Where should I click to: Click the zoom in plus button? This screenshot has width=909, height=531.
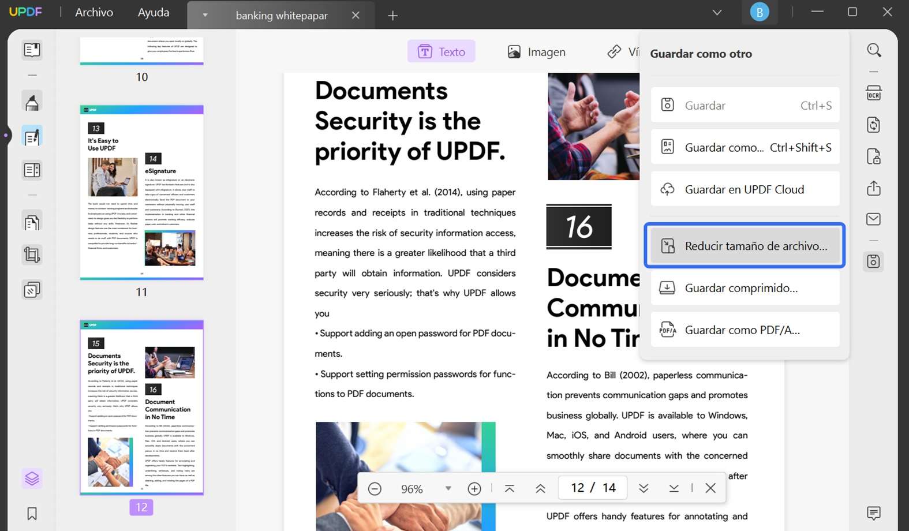pos(474,489)
